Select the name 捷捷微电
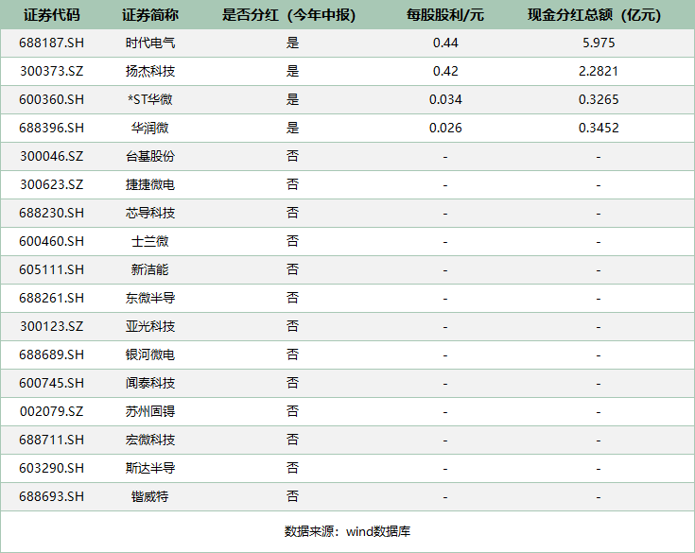This screenshot has height=553, width=695. click(150, 184)
